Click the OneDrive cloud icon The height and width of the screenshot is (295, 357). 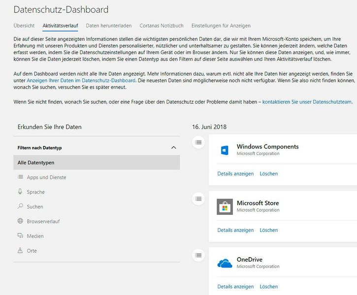coord(225,263)
